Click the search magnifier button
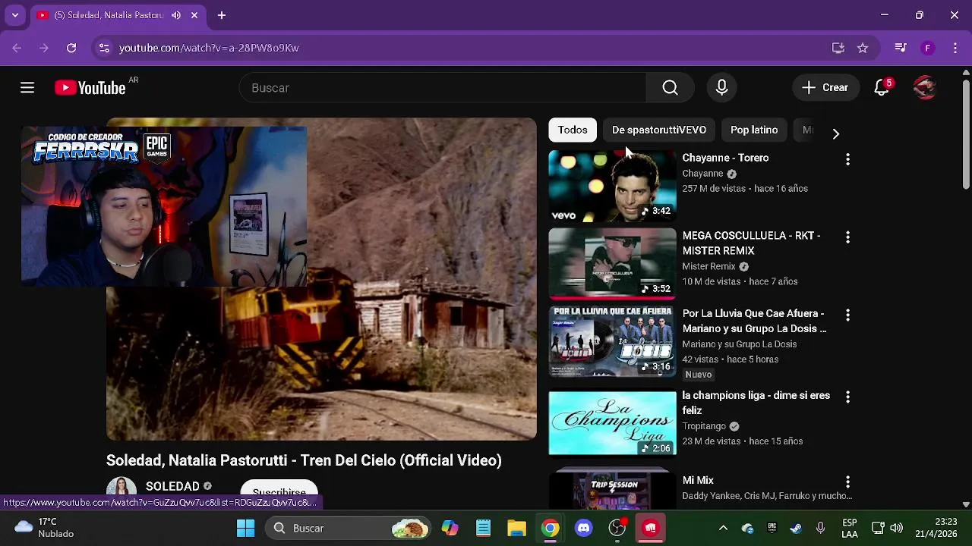The height and width of the screenshot is (546, 972). pos(670,88)
